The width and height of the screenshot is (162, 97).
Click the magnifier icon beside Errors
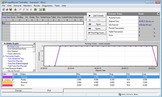click(x=154, y=36)
